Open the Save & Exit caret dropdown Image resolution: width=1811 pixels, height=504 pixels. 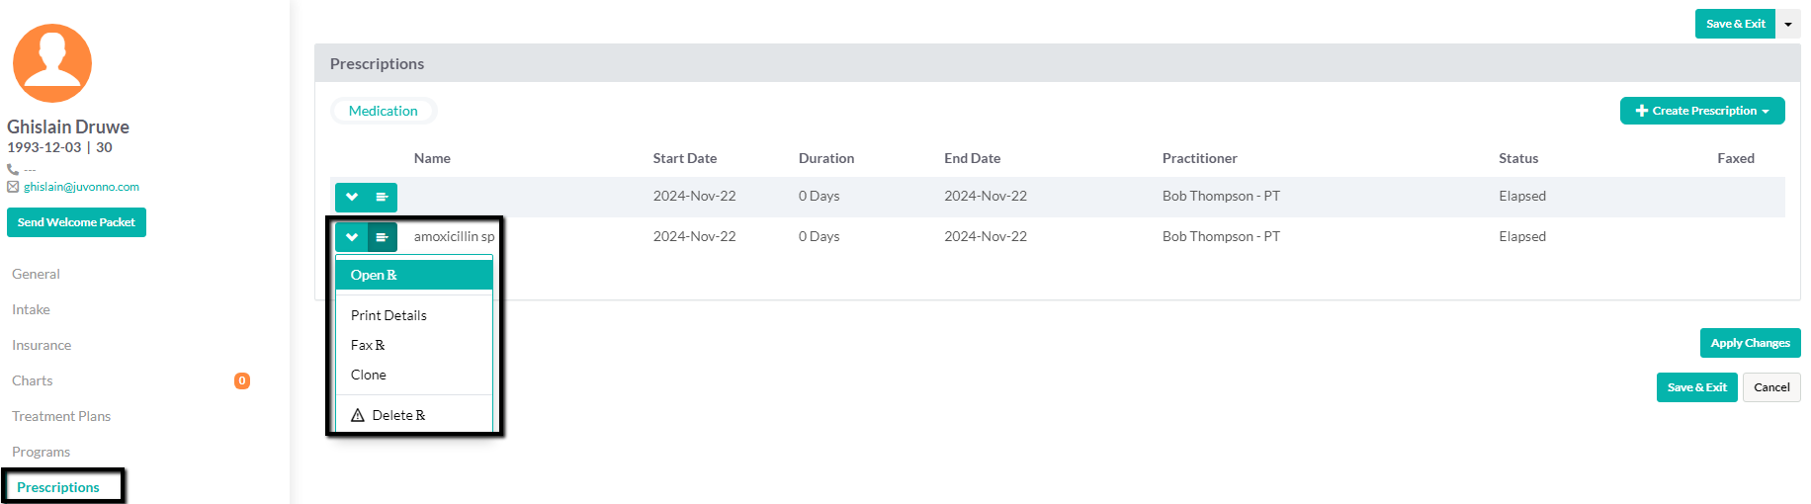point(1788,24)
